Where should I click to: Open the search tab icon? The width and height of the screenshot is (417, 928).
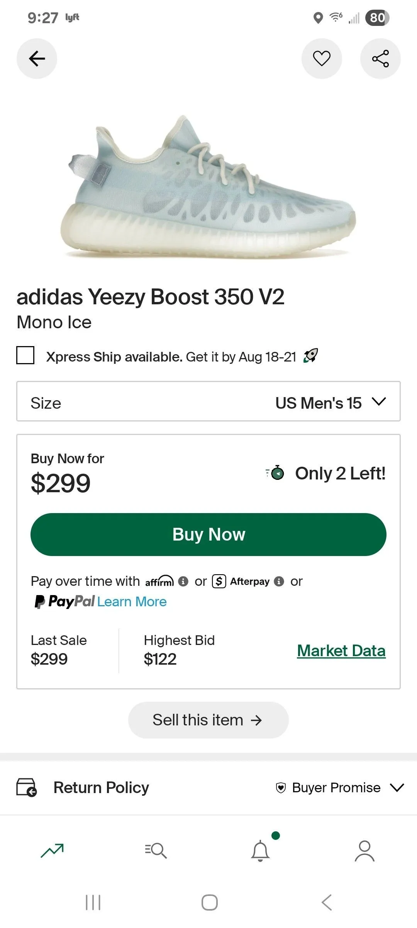156,851
